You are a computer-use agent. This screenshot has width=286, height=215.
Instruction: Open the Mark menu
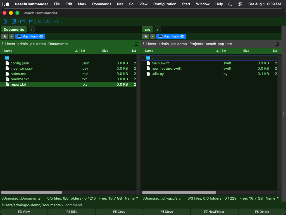pos(82,4)
